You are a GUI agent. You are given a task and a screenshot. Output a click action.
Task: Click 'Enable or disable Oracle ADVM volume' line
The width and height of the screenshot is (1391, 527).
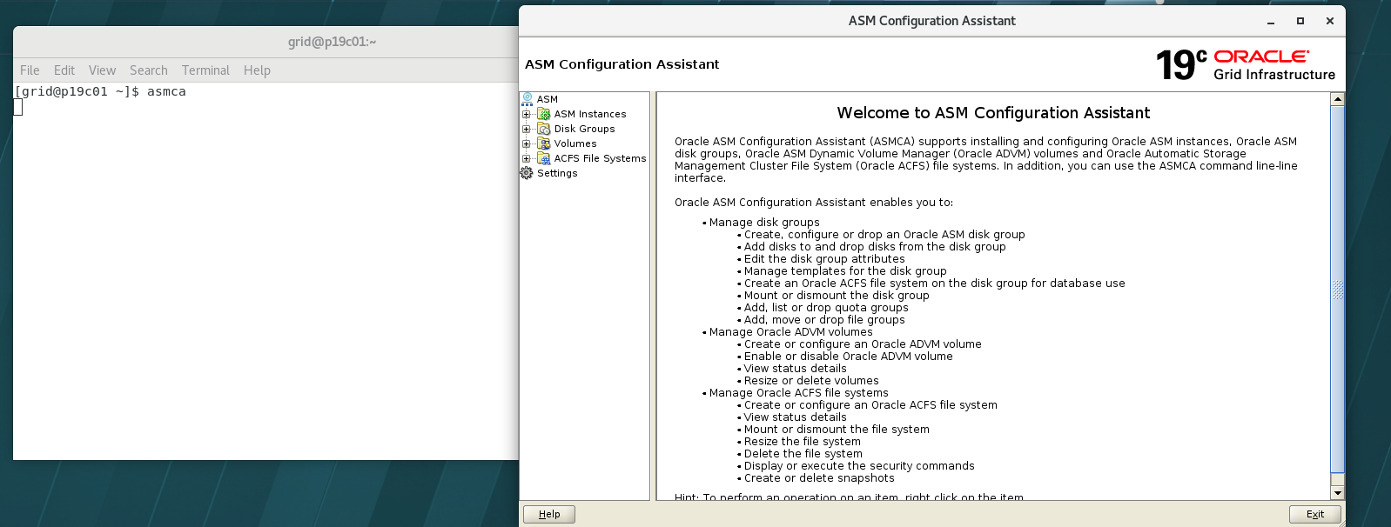tap(848, 357)
